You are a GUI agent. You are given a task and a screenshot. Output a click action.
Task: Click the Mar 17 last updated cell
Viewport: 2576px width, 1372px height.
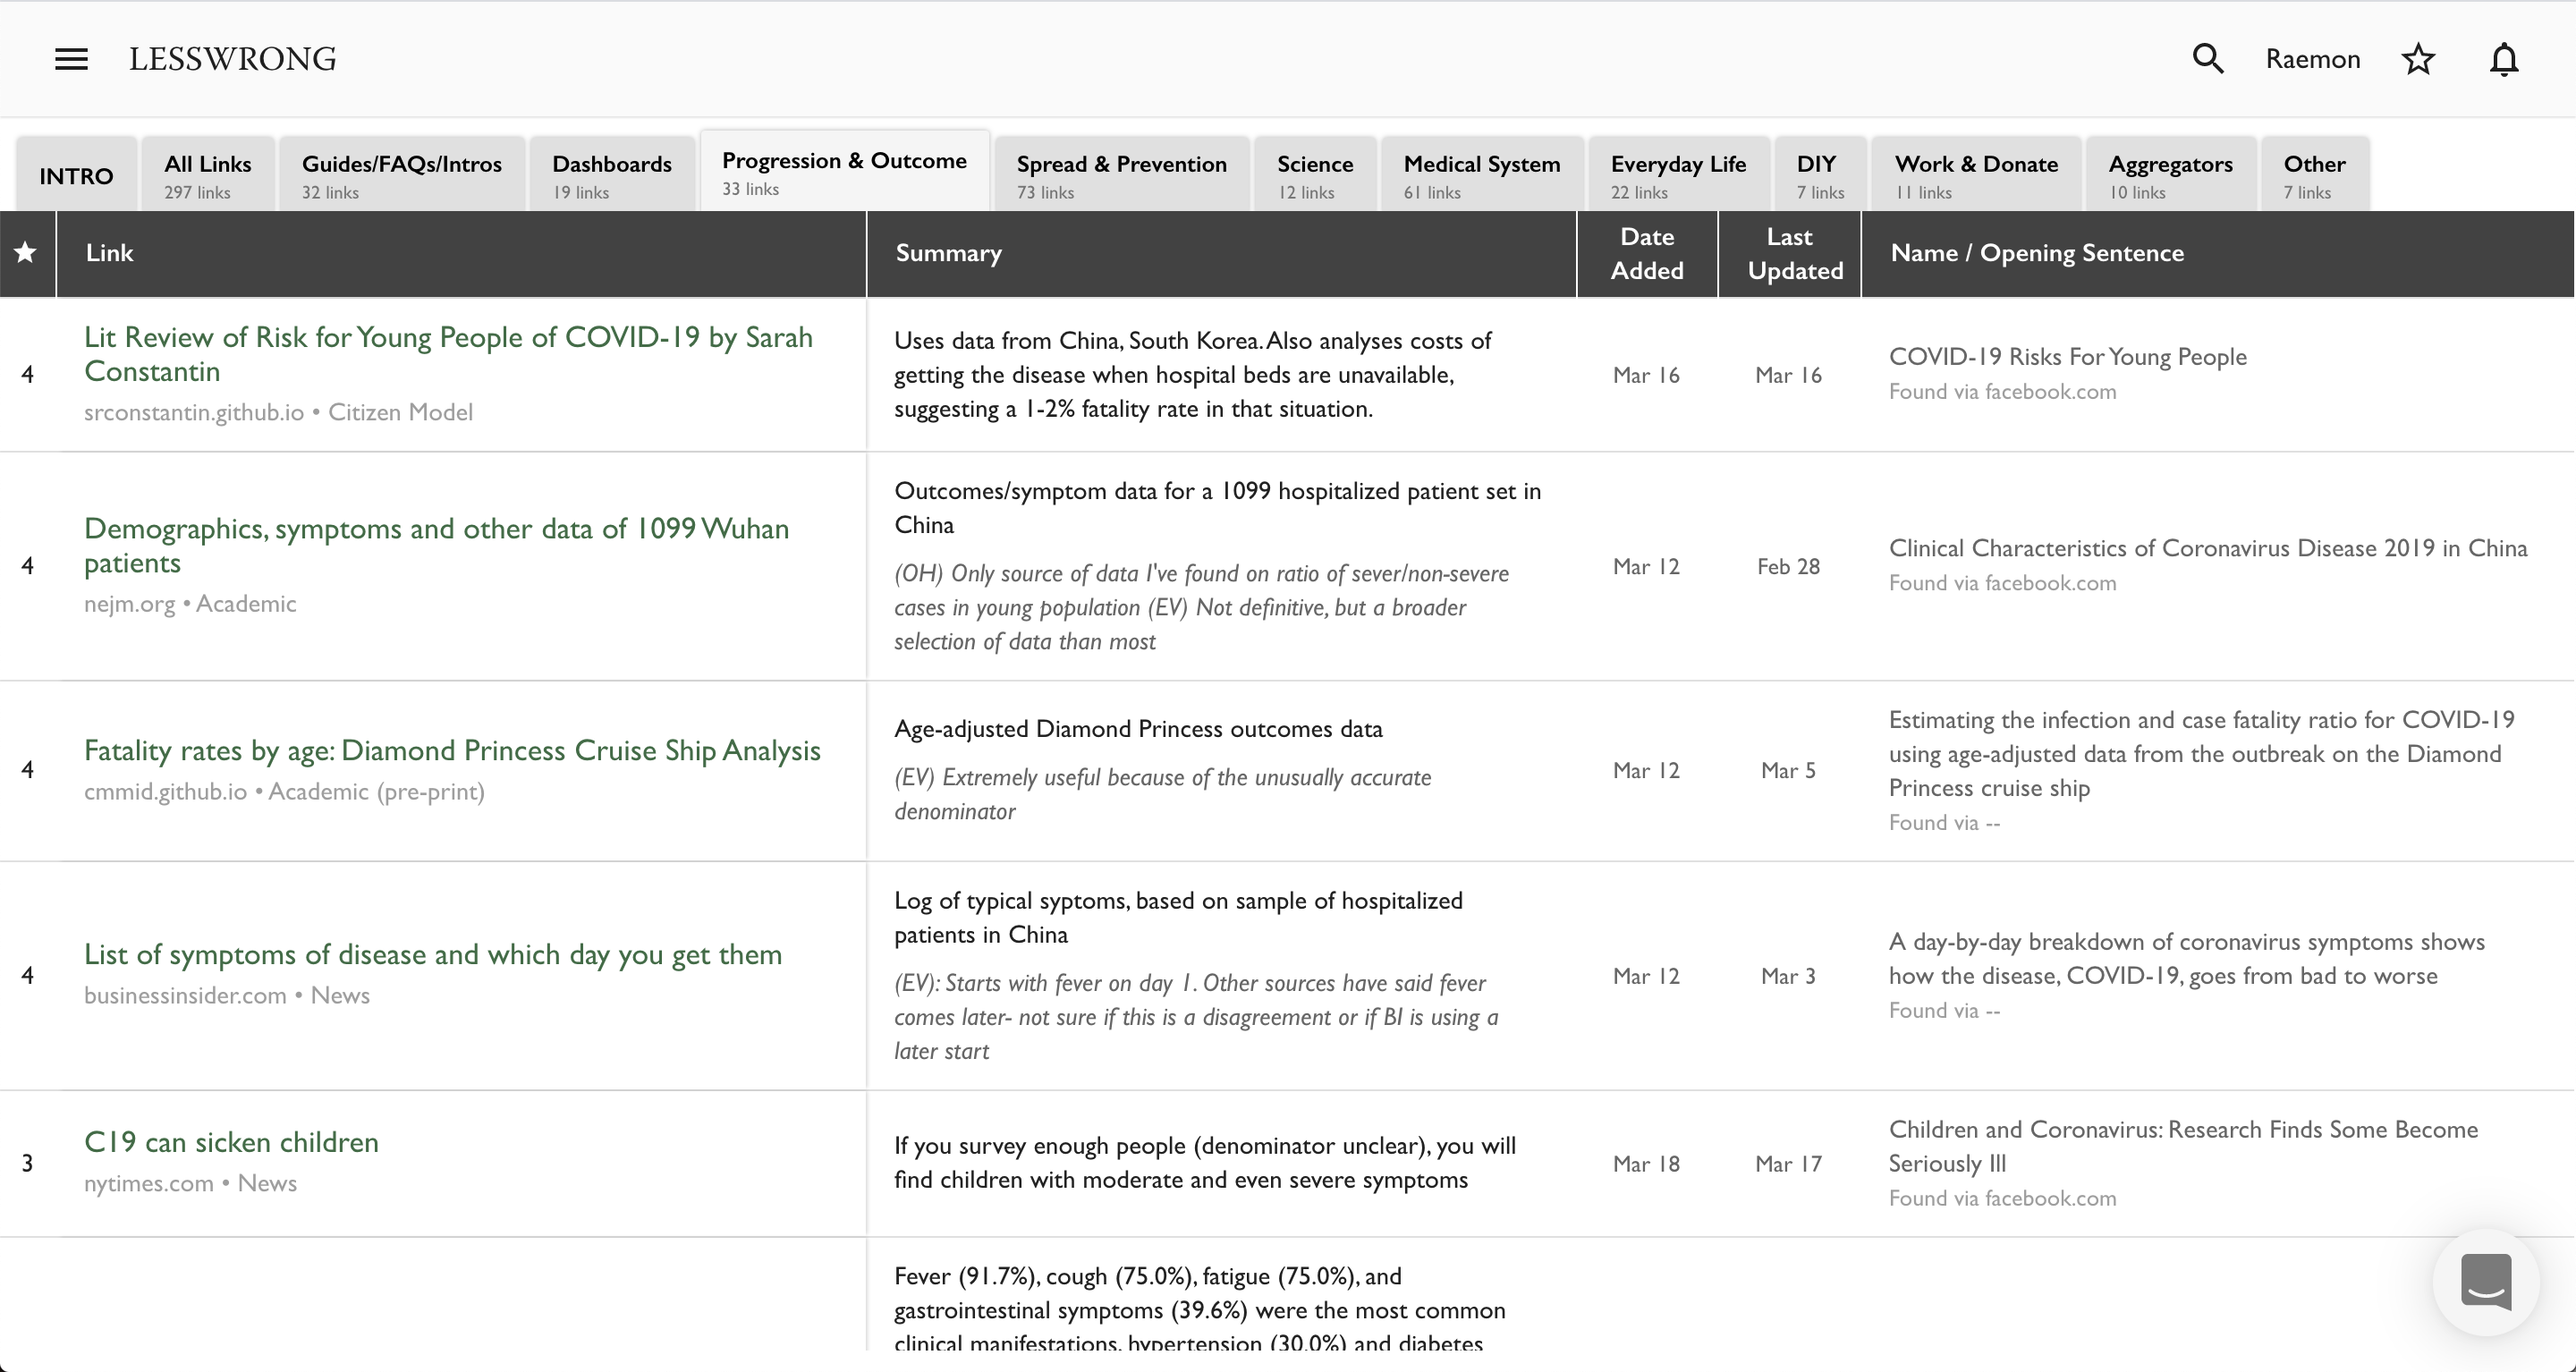(1788, 1164)
